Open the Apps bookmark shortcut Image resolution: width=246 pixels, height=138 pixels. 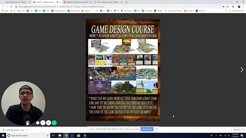coord(5,11)
